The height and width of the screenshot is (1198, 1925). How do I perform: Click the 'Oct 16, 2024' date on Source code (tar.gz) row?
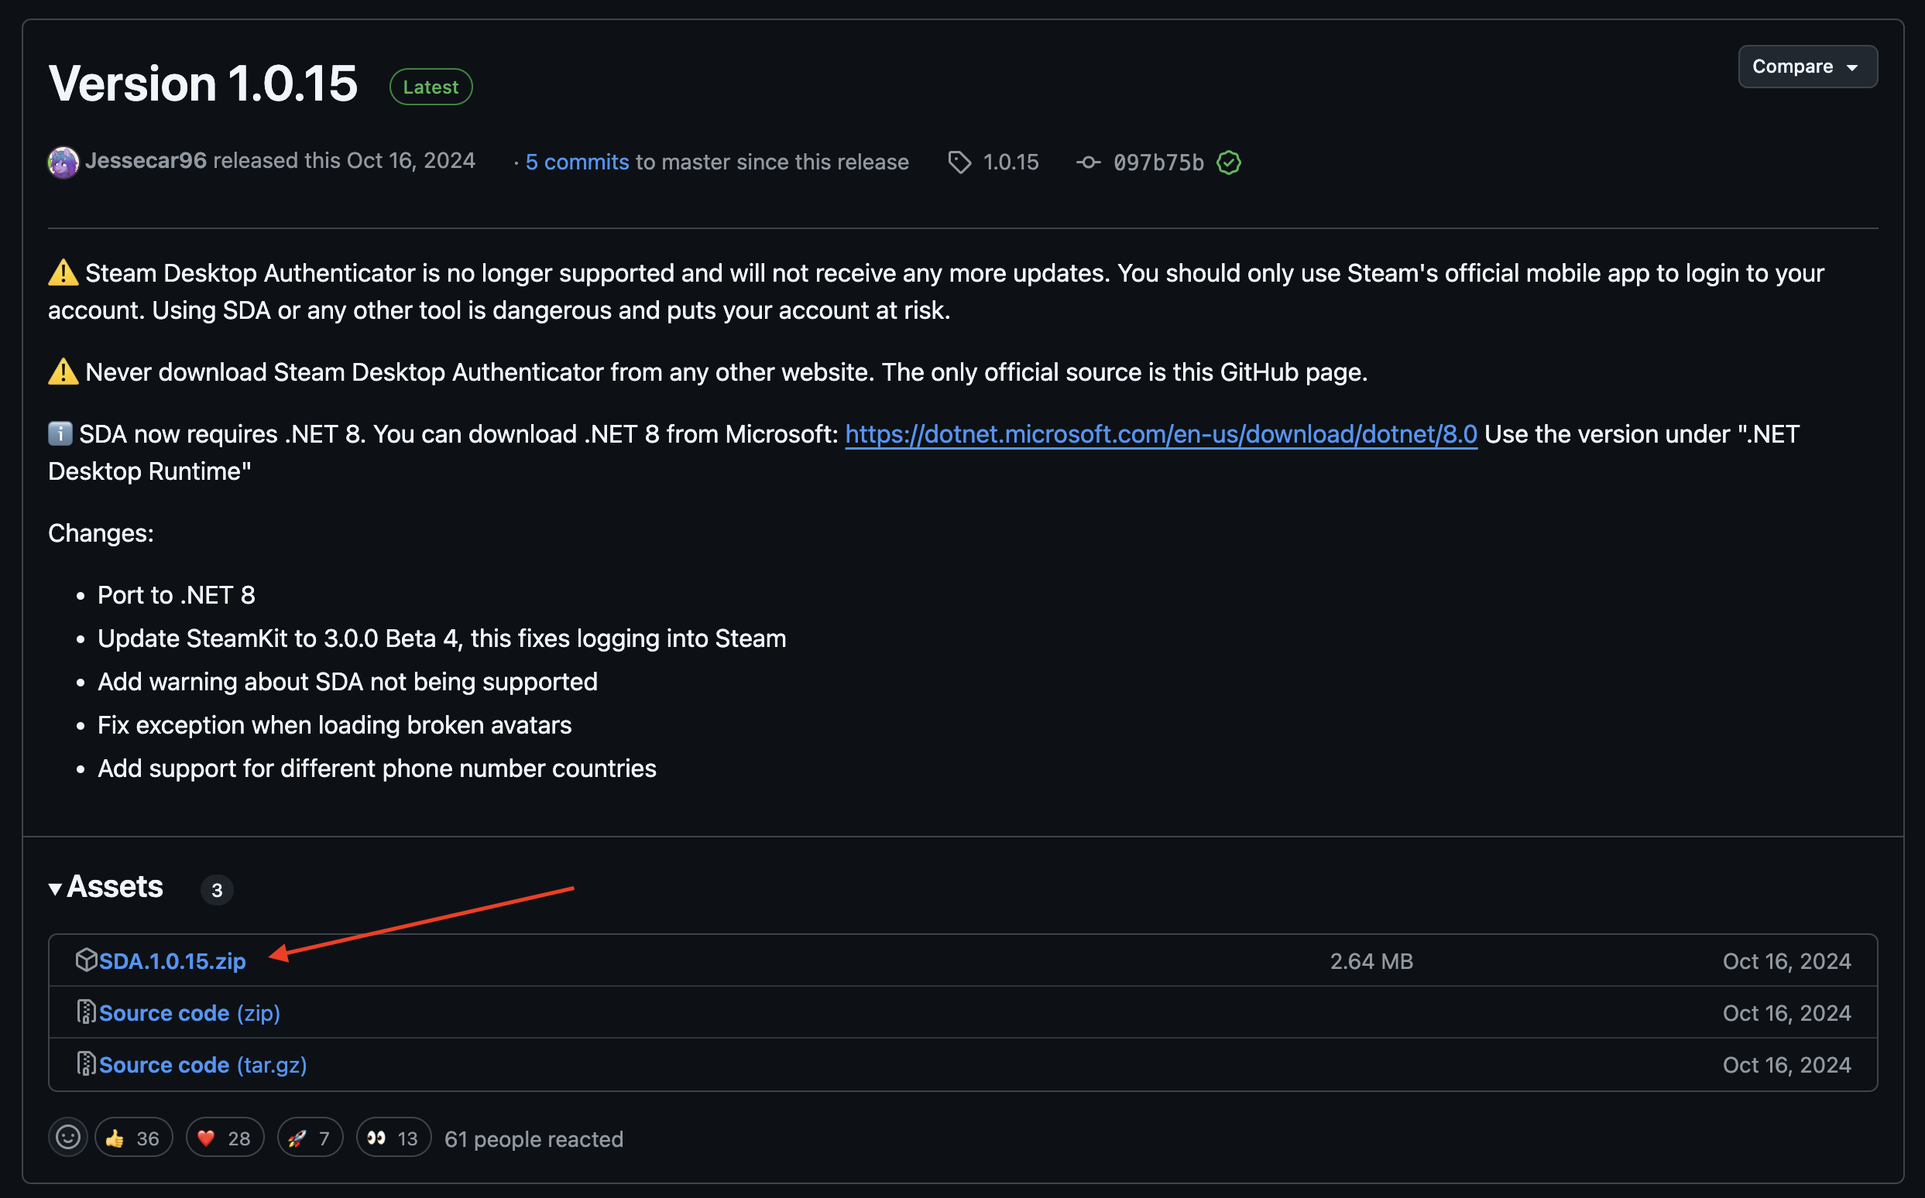pyautogui.click(x=1787, y=1065)
